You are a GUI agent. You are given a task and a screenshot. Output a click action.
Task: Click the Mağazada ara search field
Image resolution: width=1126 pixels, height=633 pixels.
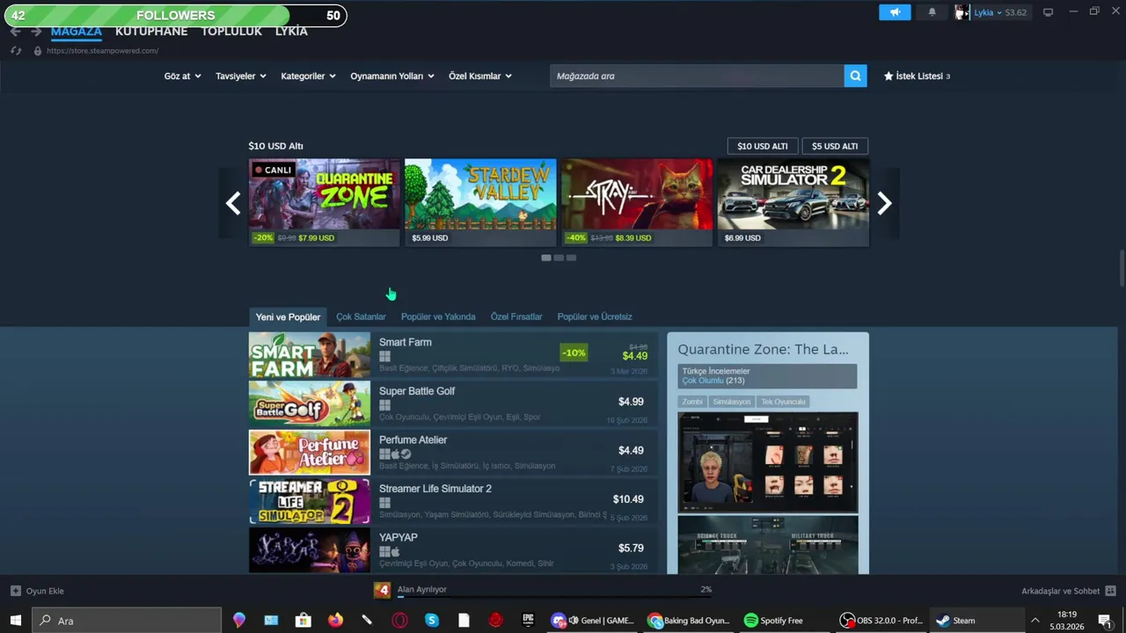pyautogui.click(x=697, y=76)
